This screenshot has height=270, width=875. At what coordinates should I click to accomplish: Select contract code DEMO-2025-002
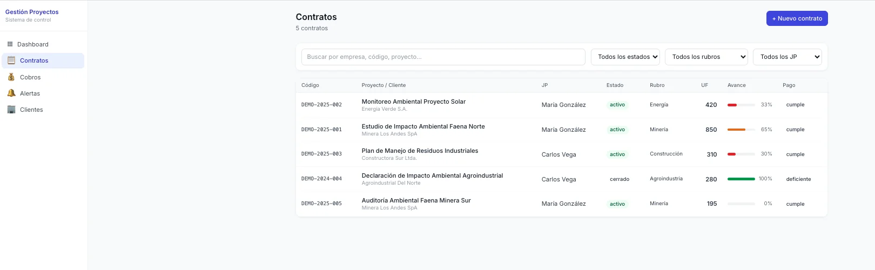click(321, 105)
